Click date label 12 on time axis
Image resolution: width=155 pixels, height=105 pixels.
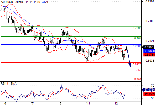coord(116,103)
